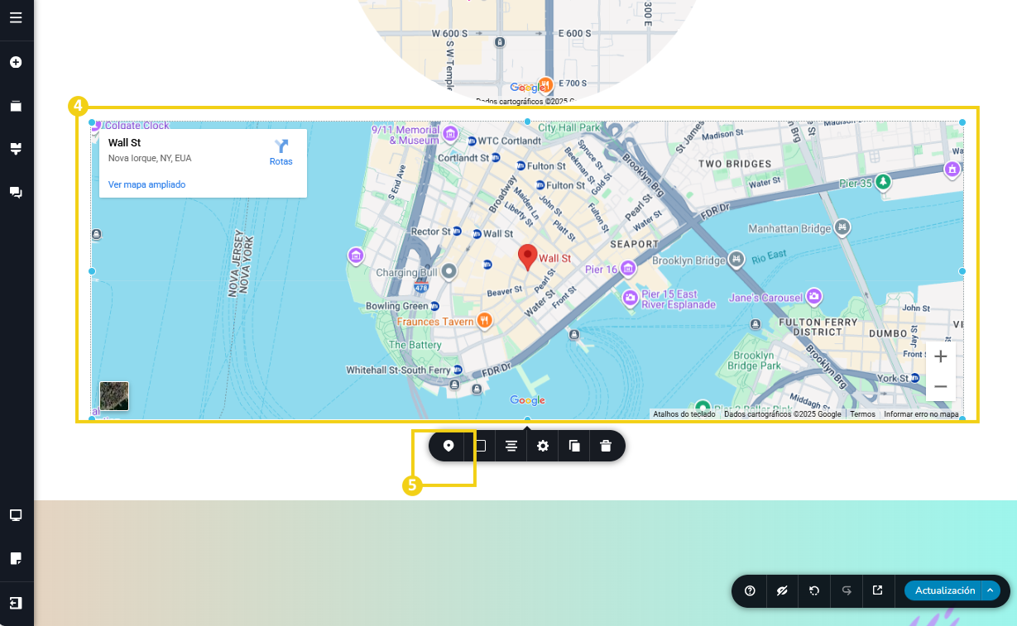1017x626 pixels.
Task: Click the undo history icon
Action: click(x=814, y=590)
